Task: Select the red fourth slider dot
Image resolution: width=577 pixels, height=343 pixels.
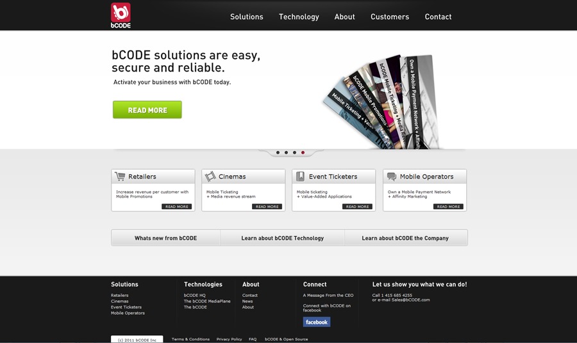Action: [303, 152]
